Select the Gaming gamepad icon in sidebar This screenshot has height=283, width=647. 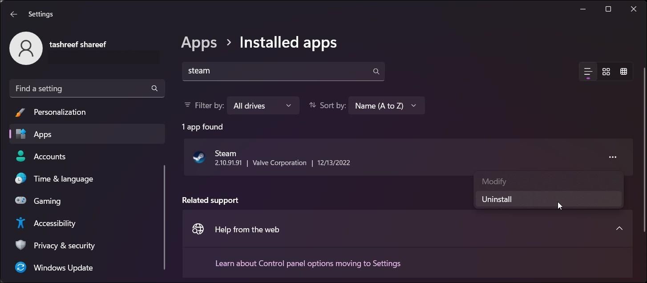coord(20,201)
